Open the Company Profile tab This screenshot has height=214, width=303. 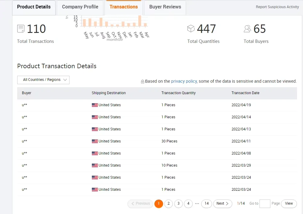pos(80,7)
